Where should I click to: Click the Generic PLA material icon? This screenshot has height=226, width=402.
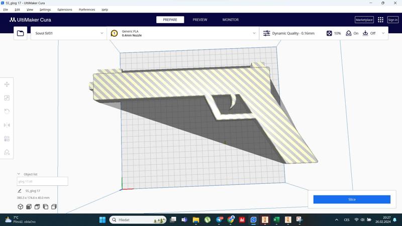[114, 33]
